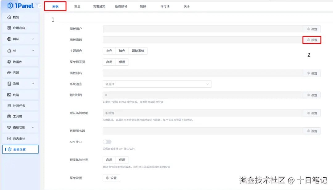Viewport: 333px width, 190px height.
Task: Click the 工具箱 toolbox icon
Action: point(9,116)
